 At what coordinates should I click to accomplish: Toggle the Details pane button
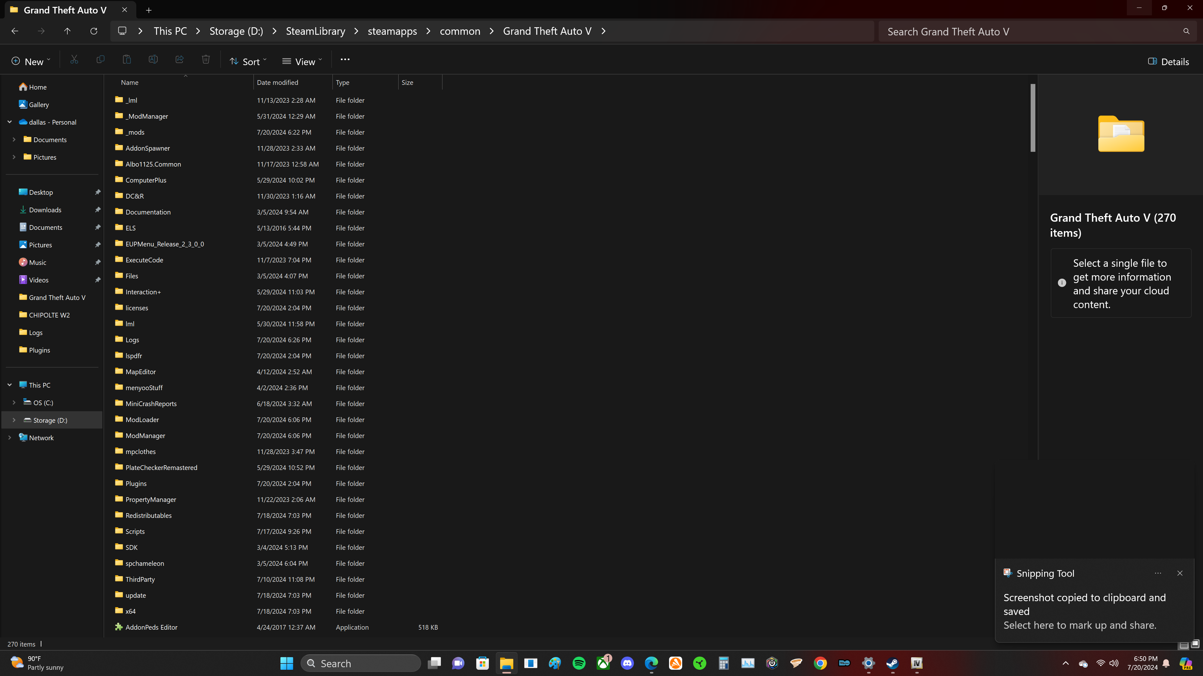point(1168,62)
